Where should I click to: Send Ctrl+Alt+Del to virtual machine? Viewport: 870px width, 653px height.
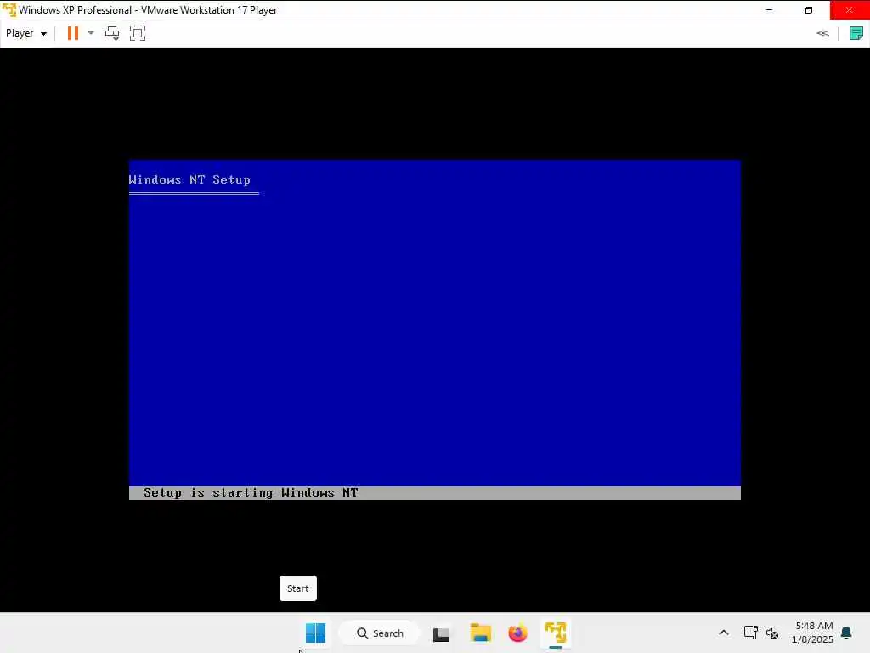tap(112, 33)
